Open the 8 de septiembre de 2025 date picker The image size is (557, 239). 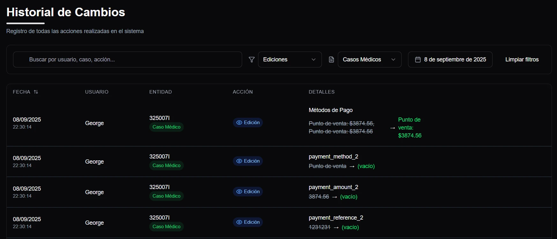450,60
